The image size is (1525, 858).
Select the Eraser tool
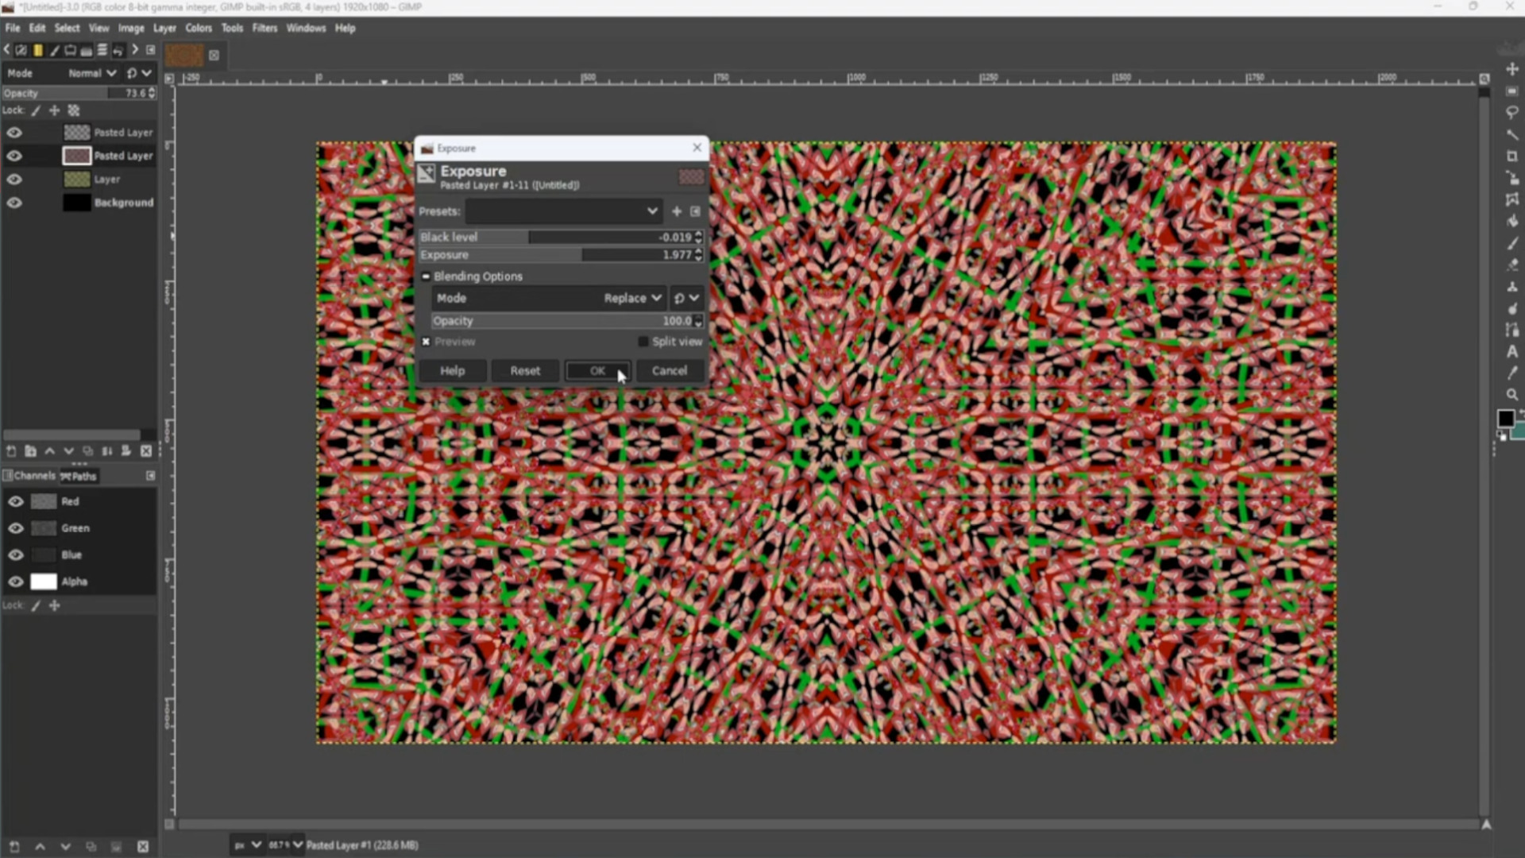point(1511,265)
